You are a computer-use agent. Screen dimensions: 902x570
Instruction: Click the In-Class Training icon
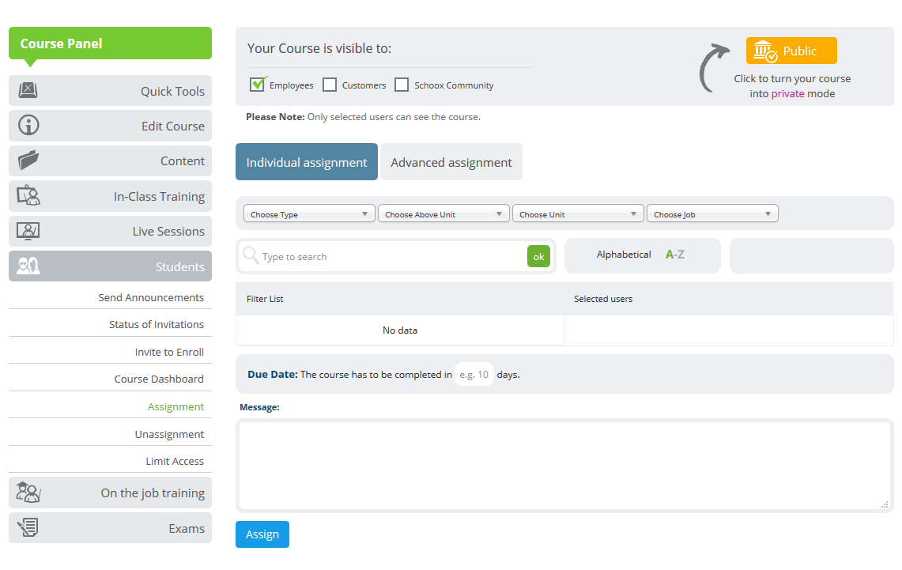(x=28, y=195)
